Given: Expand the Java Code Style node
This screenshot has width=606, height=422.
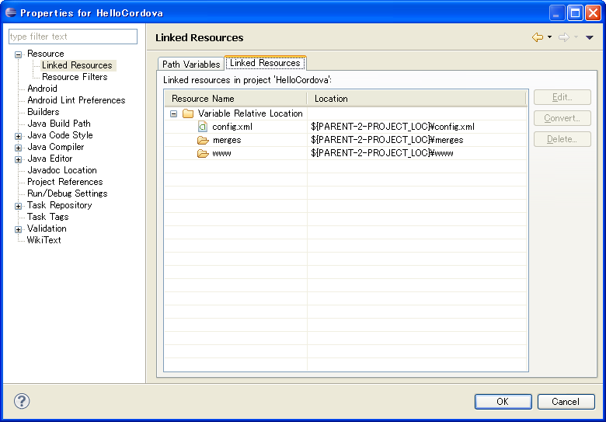Looking at the screenshot, I should point(18,136).
